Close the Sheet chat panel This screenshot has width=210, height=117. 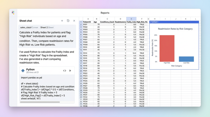(x=74, y=21)
